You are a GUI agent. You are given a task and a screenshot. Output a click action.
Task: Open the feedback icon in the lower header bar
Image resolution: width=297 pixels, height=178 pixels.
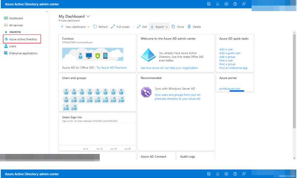[x=244, y=174]
